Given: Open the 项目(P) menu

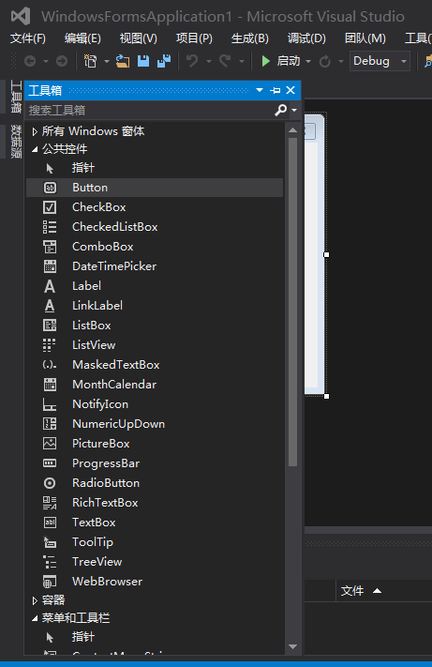Looking at the screenshot, I should pyautogui.click(x=194, y=38).
